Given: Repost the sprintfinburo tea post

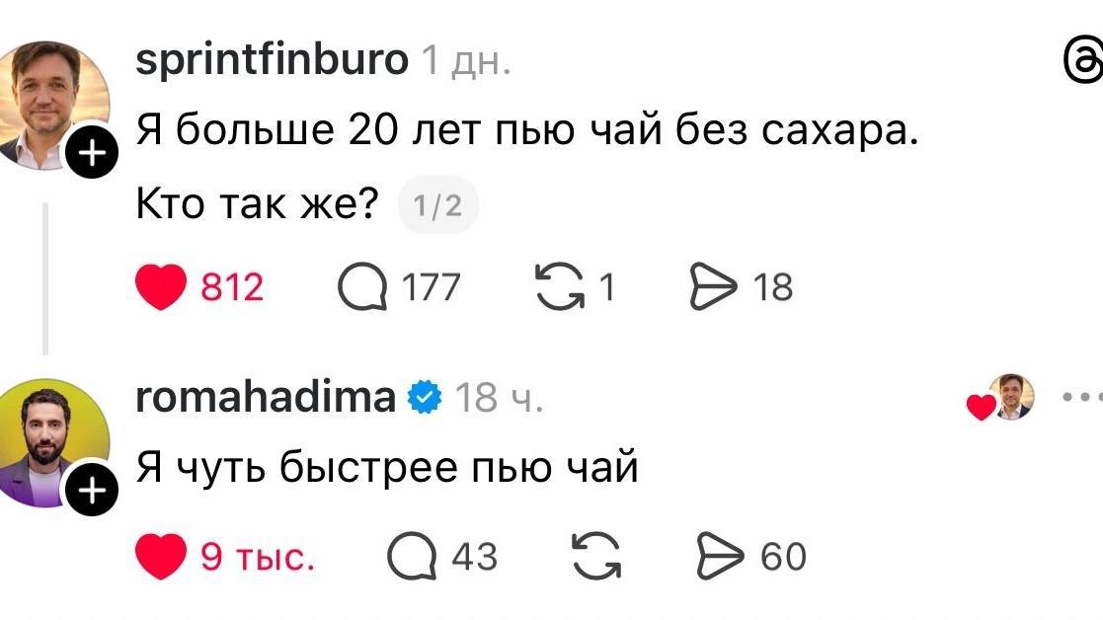Looking at the screenshot, I should click(x=559, y=287).
